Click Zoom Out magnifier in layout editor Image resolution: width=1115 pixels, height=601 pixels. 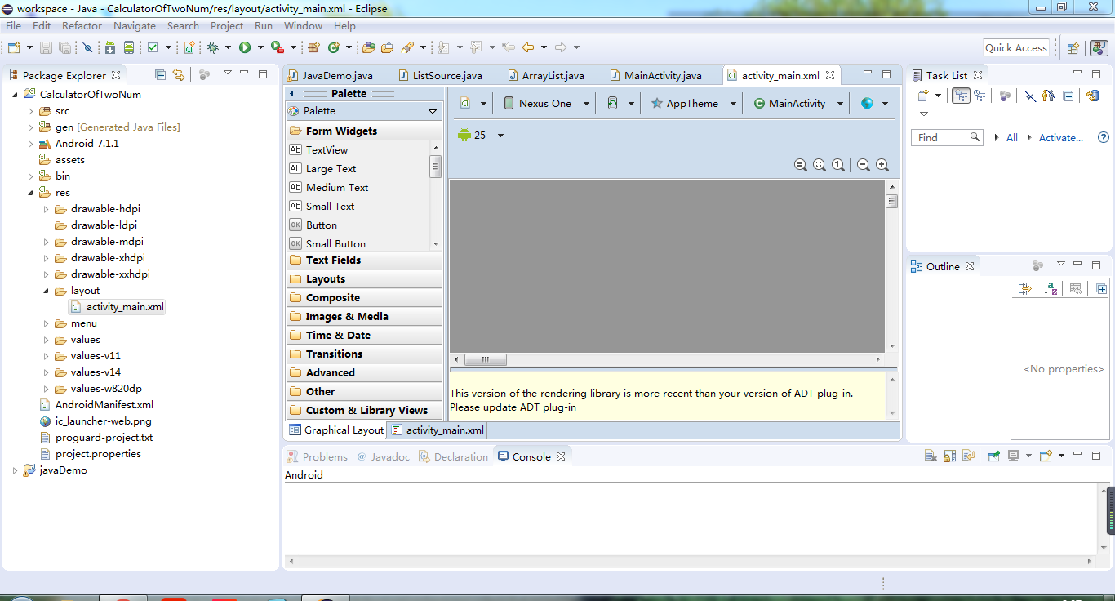(864, 165)
